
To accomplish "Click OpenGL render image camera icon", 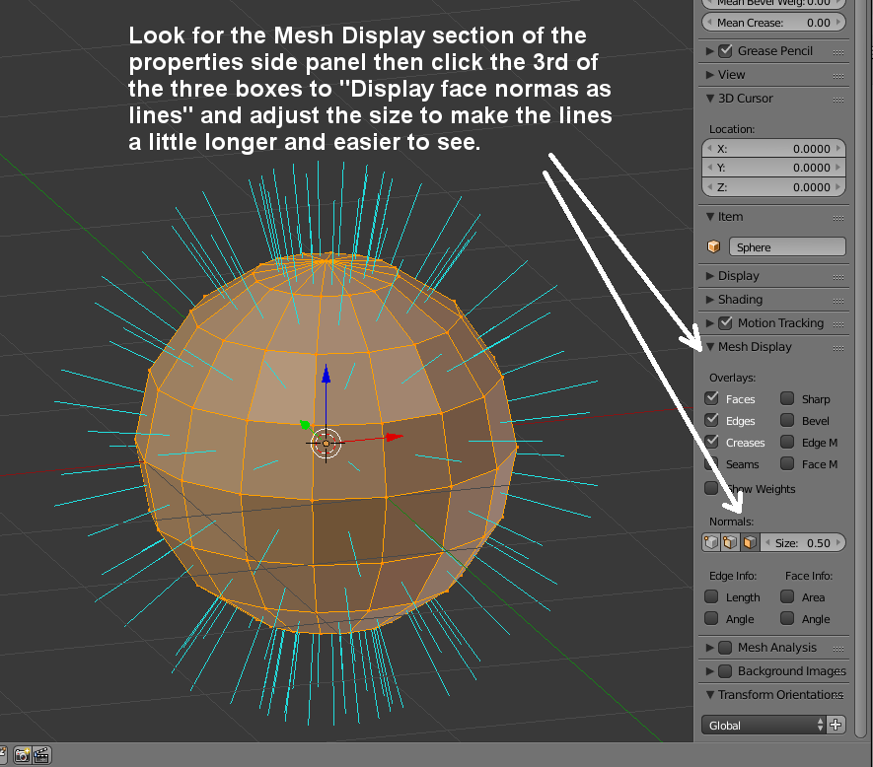I will pos(23,755).
